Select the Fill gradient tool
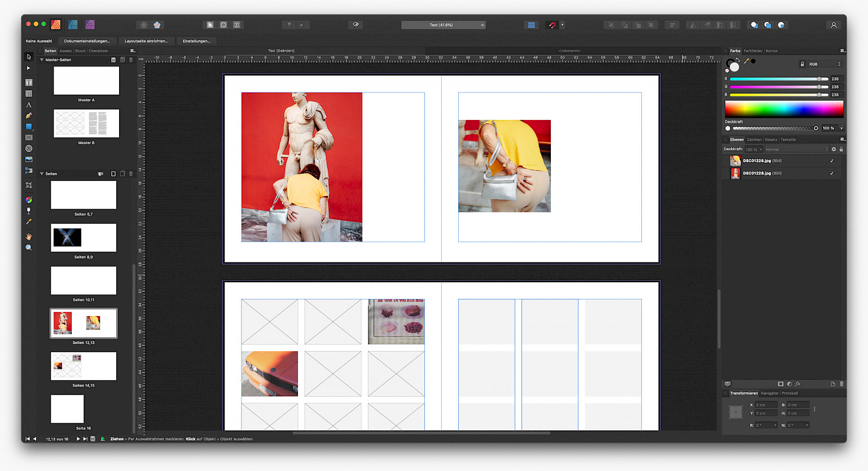The height and width of the screenshot is (471, 868). [29, 200]
